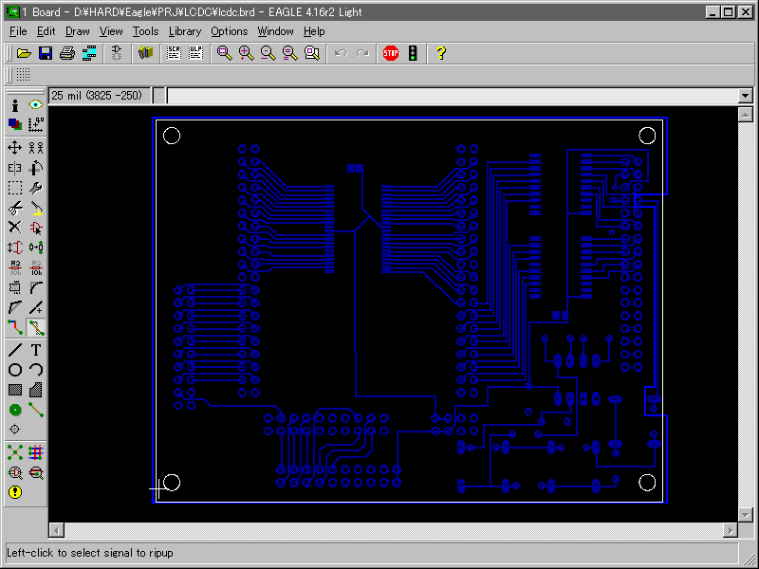
Task: Select the Wire (line) tool
Action: (15, 350)
